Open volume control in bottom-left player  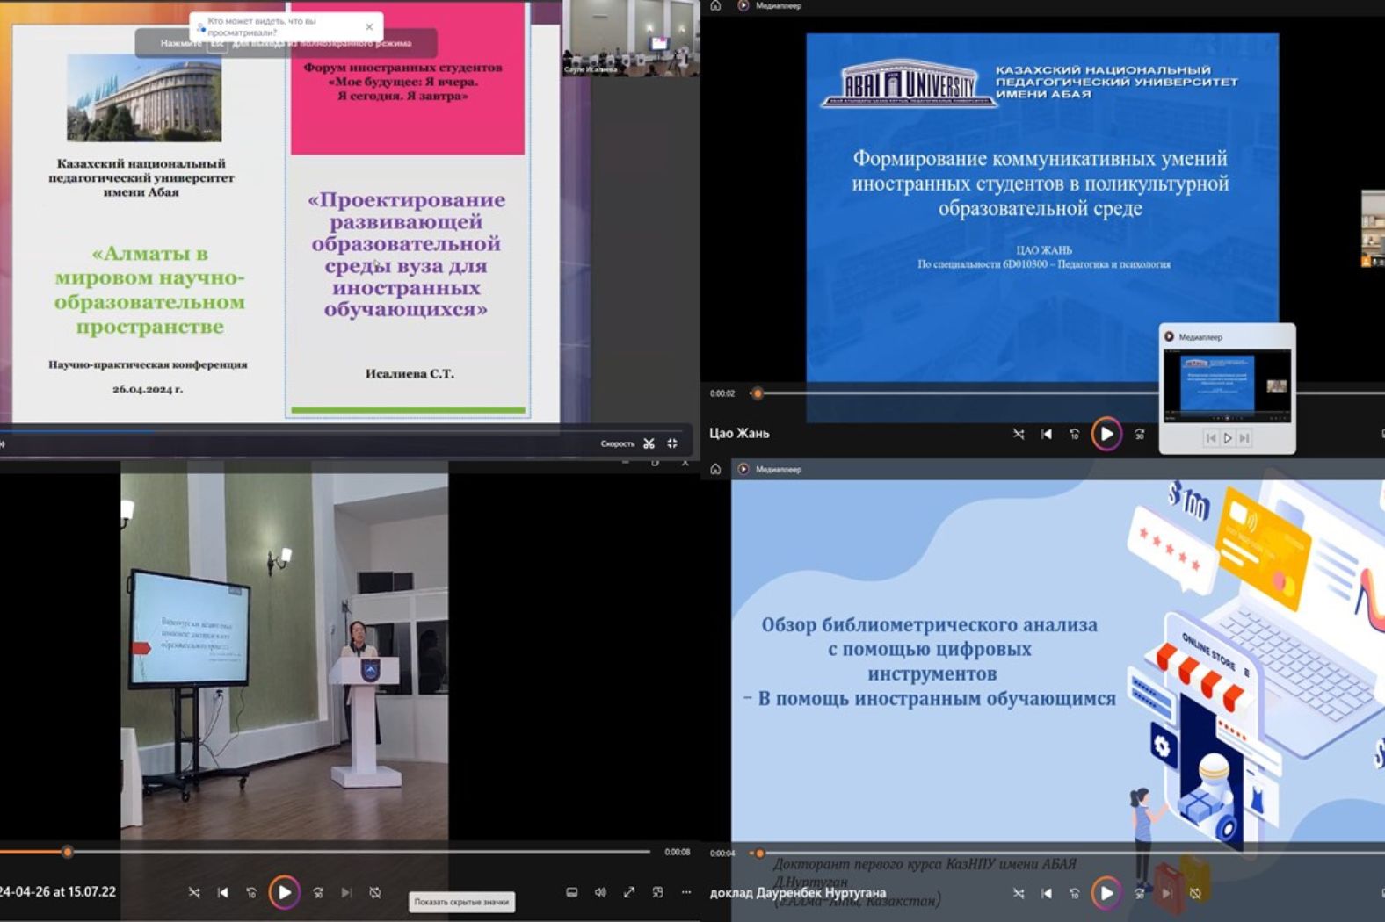600,892
